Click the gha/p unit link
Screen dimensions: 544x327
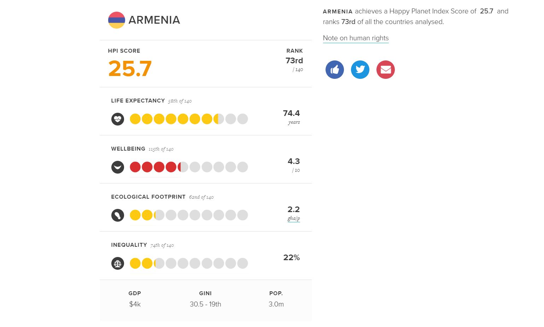coord(293,218)
